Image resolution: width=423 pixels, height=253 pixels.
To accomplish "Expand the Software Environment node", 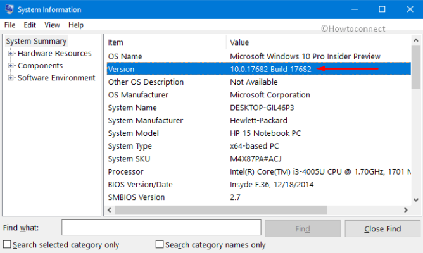I will point(11,78).
